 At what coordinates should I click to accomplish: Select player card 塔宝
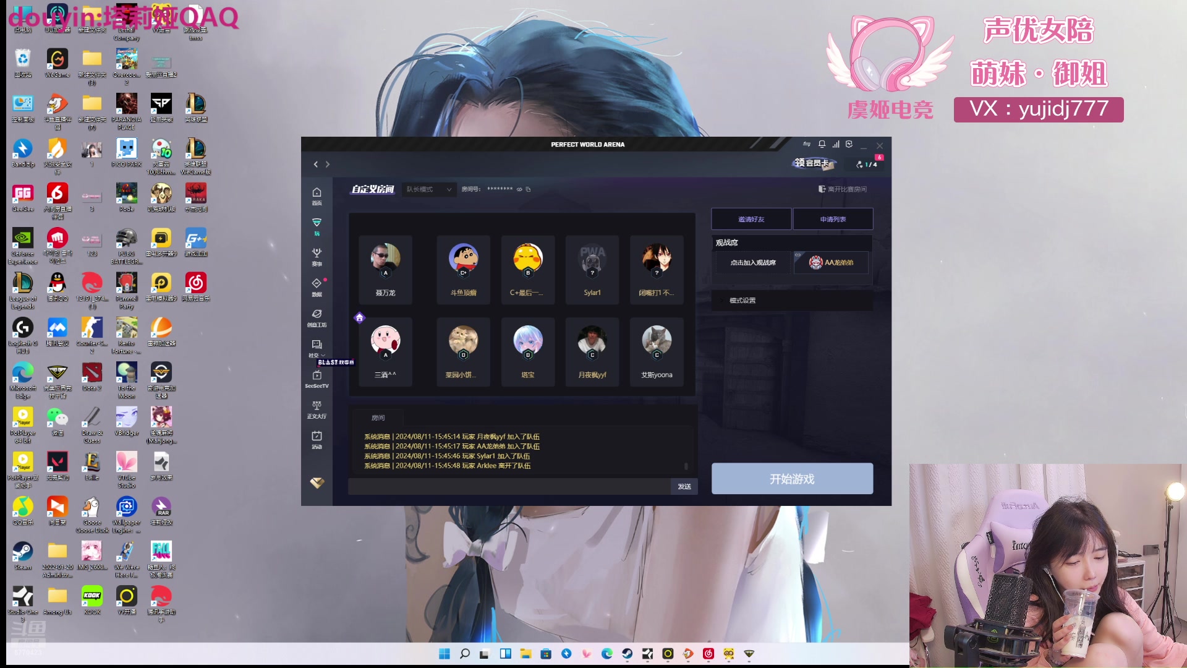pyautogui.click(x=528, y=352)
